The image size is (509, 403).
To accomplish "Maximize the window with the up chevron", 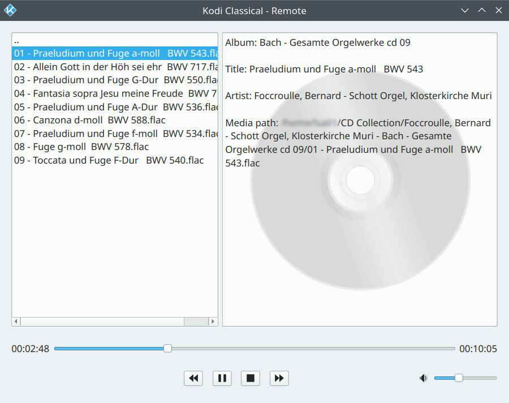I will click(x=482, y=10).
